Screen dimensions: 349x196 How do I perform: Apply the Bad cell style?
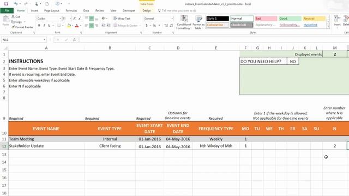point(266,19)
